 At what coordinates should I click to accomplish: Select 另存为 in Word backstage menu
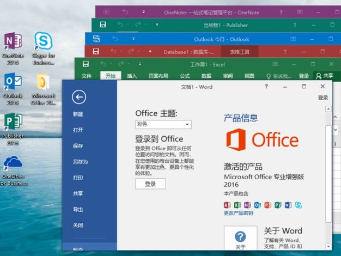pyautogui.click(x=80, y=162)
